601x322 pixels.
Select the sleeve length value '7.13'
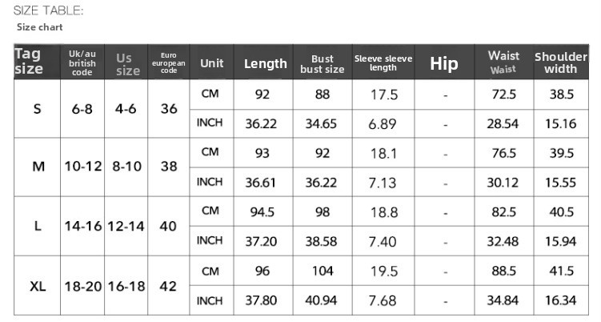[x=383, y=183]
